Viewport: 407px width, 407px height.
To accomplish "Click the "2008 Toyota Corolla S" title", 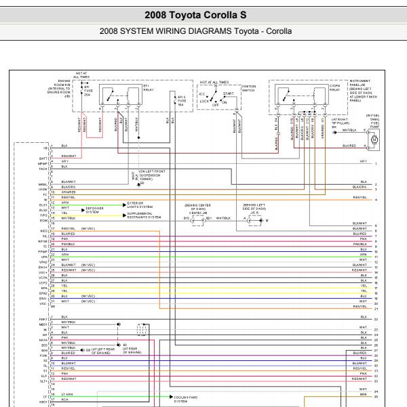I will pyautogui.click(x=195, y=15).
